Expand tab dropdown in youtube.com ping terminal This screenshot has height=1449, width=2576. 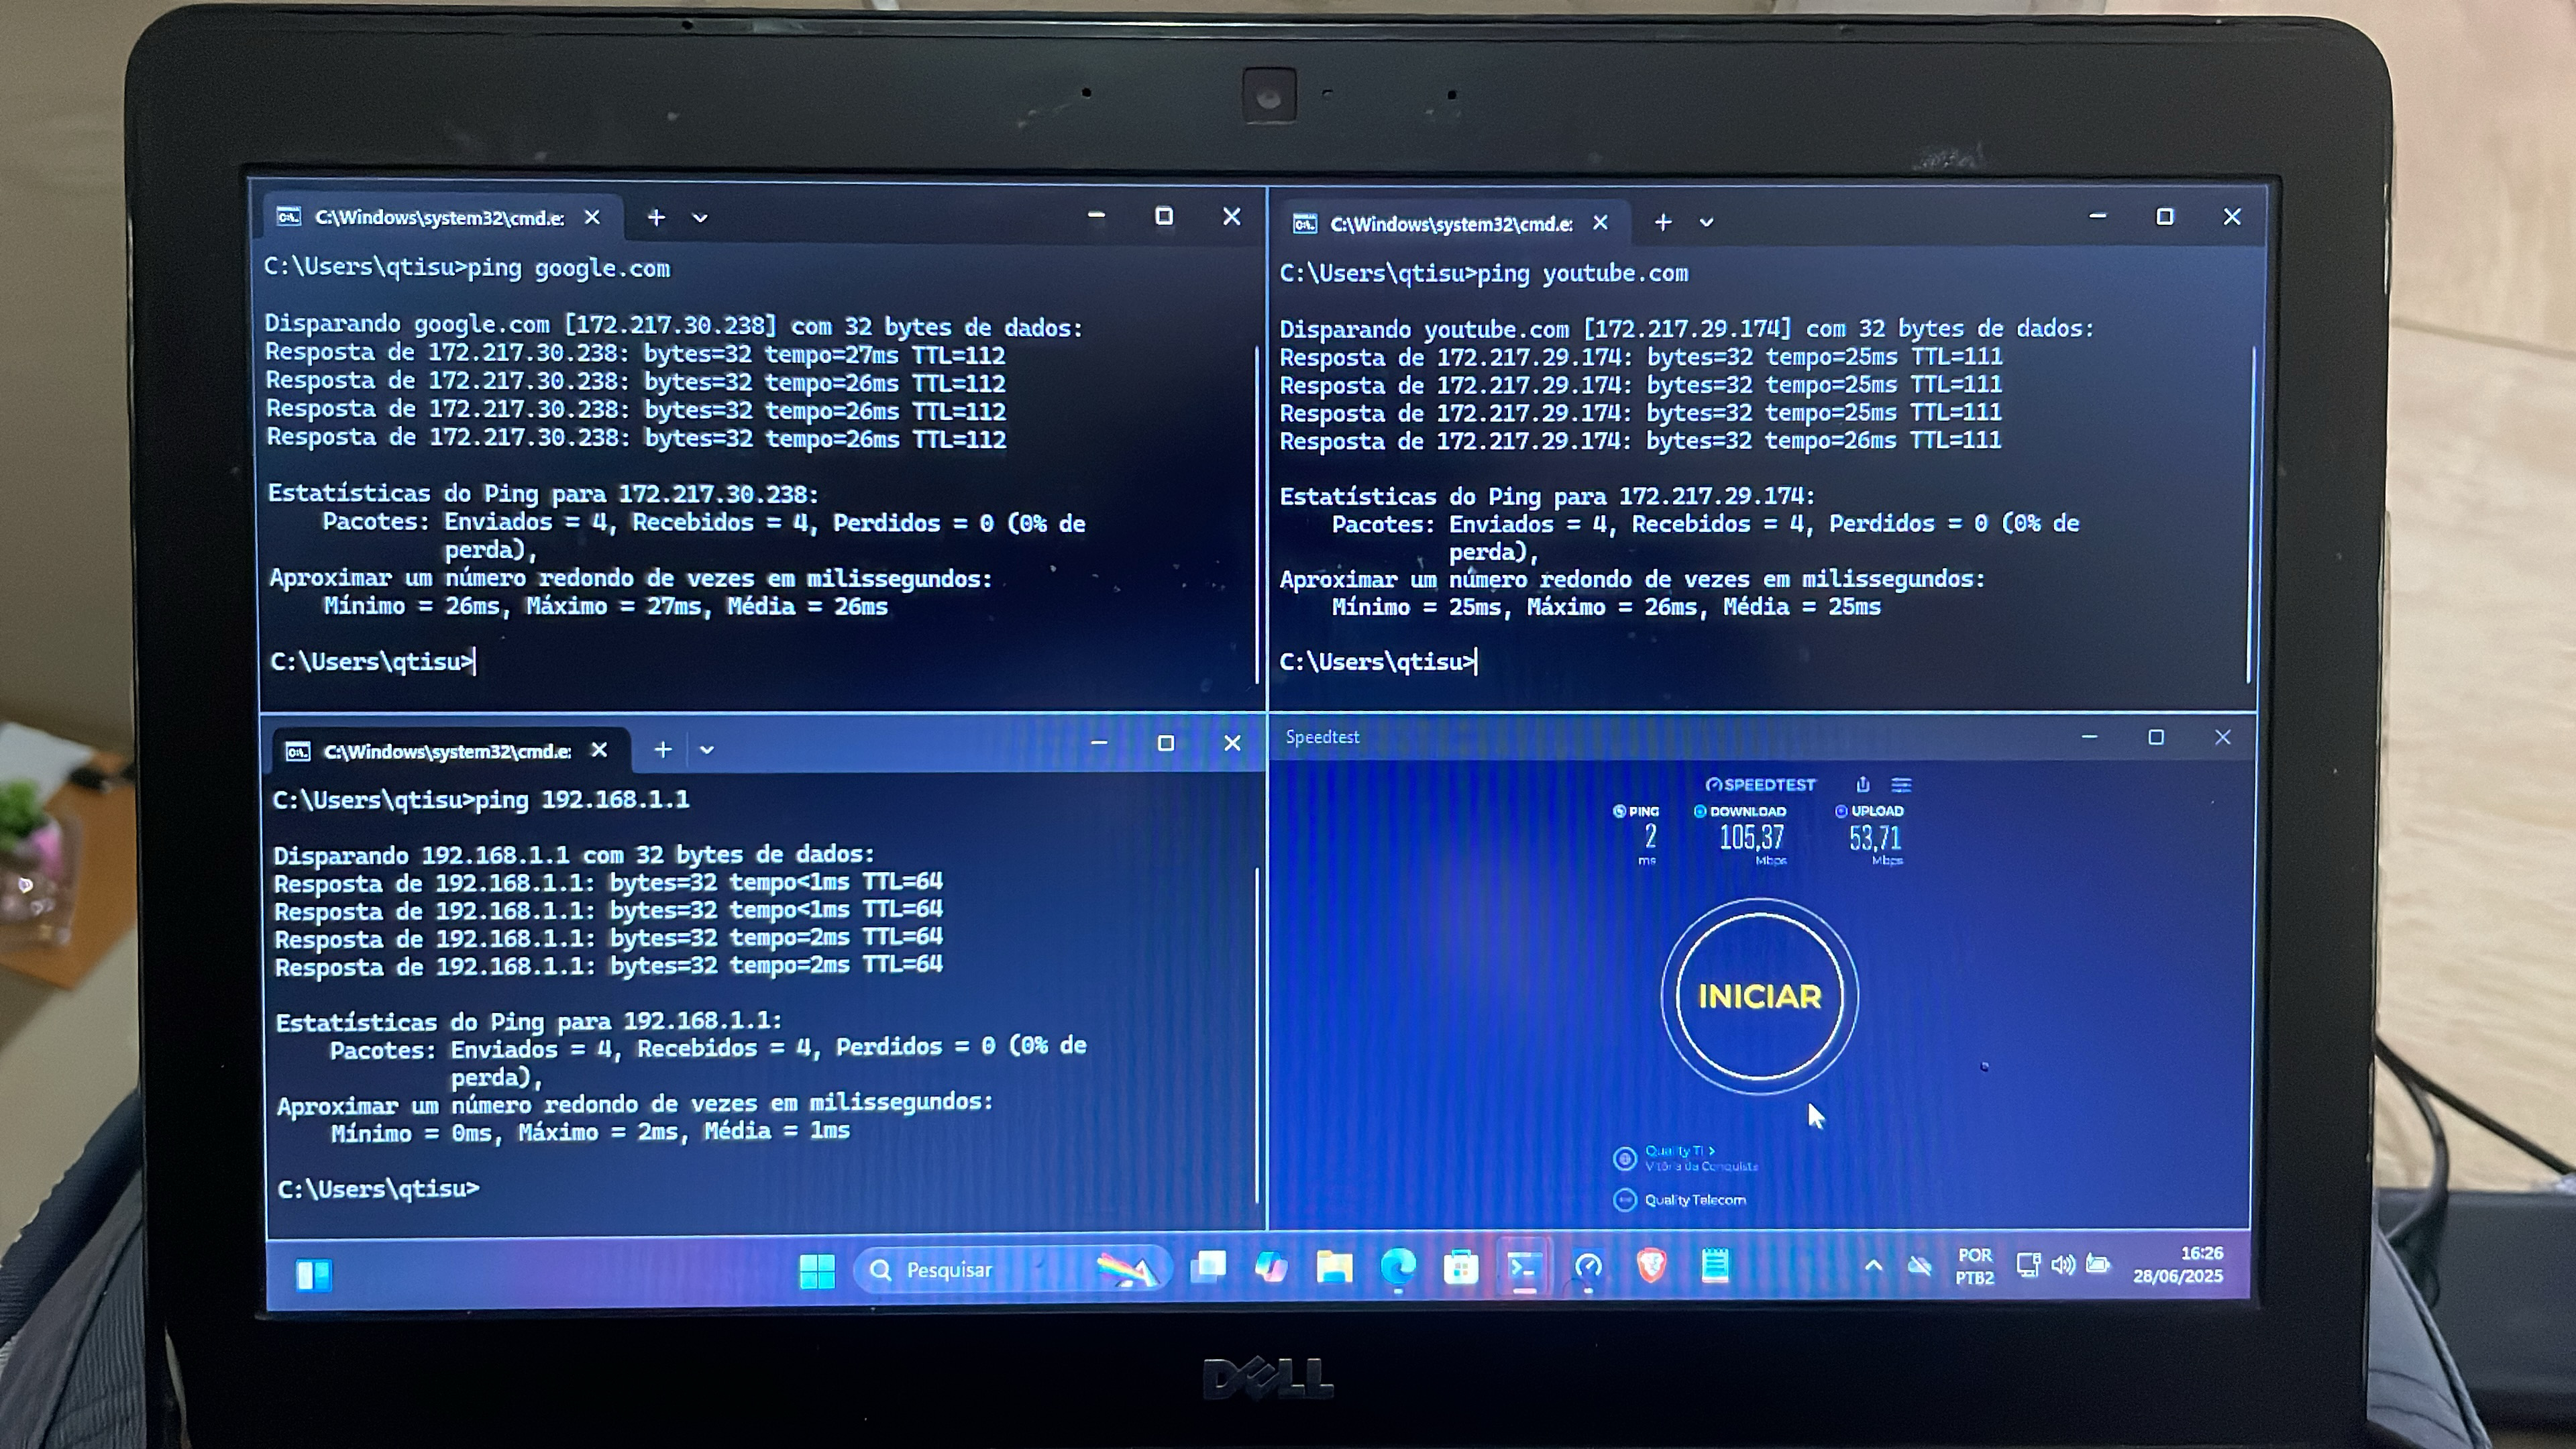1706,223
